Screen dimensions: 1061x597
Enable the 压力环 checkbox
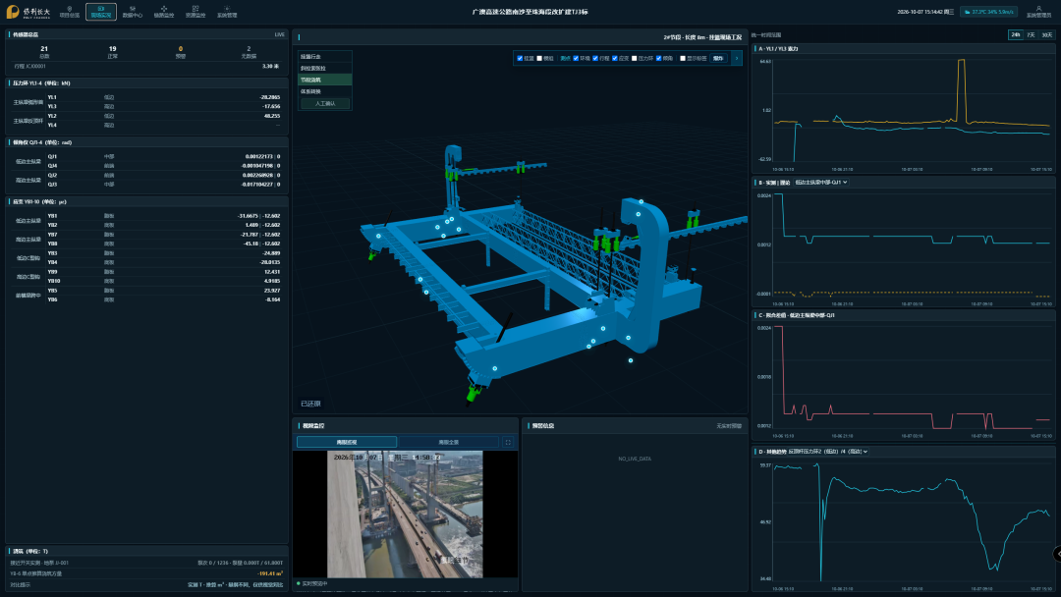634,58
